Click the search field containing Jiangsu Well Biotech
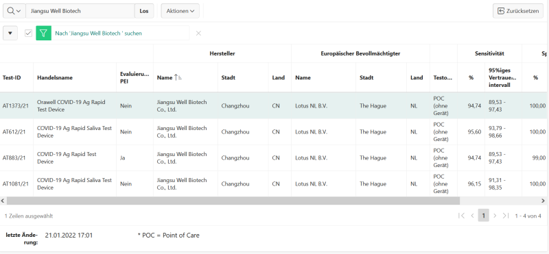 80,11
